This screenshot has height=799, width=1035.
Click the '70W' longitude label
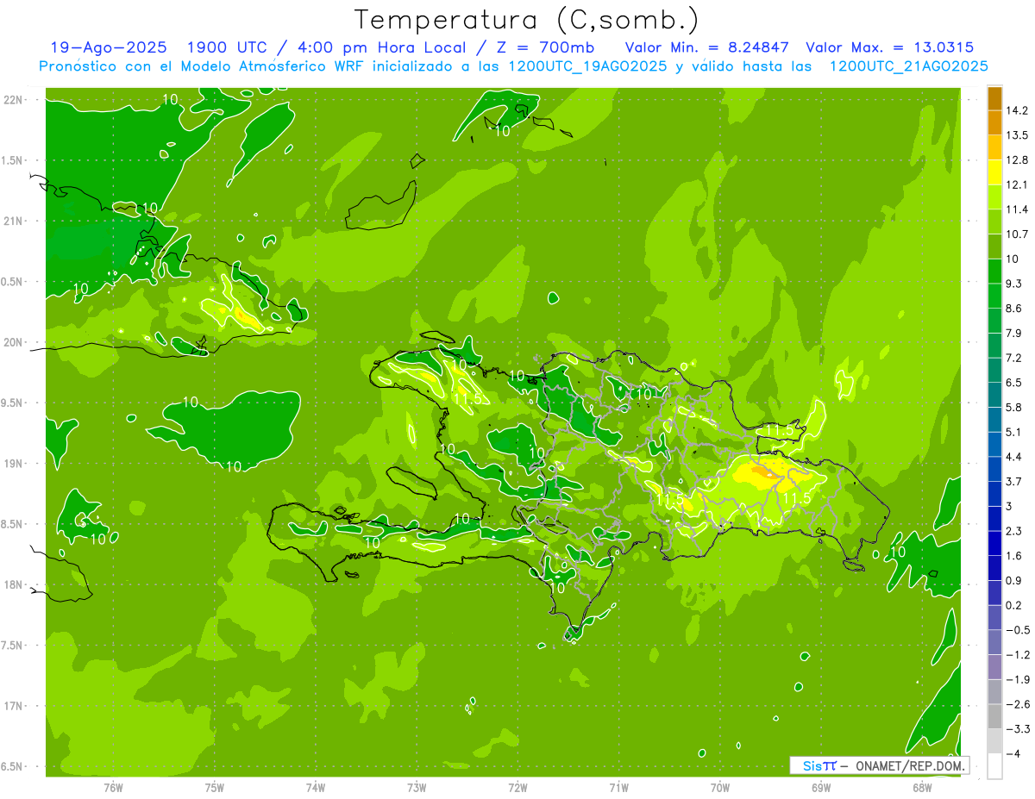coord(720,787)
